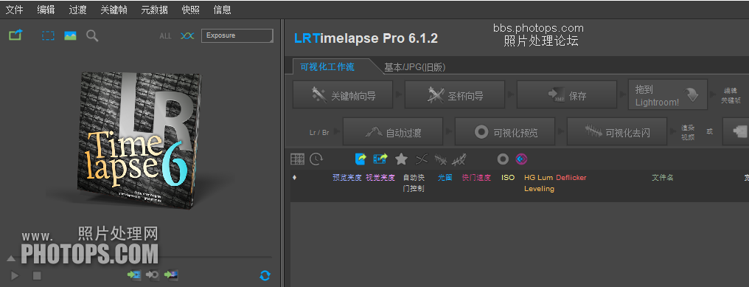
Task: Toggle the blue-green curves icon
Action: click(187, 36)
